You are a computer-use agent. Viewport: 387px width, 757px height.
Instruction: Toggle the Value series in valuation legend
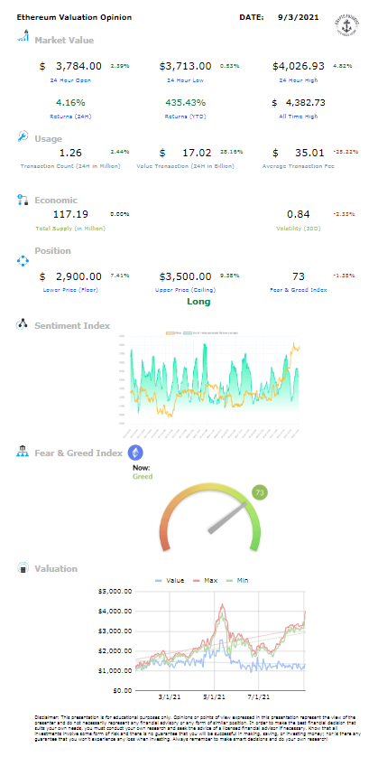pyautogui.click(x=169, y=580)
